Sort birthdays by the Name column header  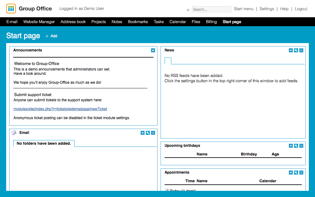pos(202,154)
